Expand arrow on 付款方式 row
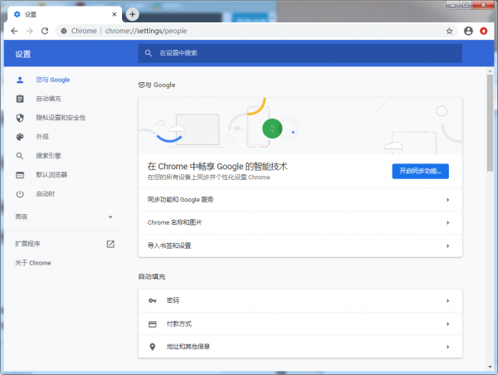 point(447,324)
